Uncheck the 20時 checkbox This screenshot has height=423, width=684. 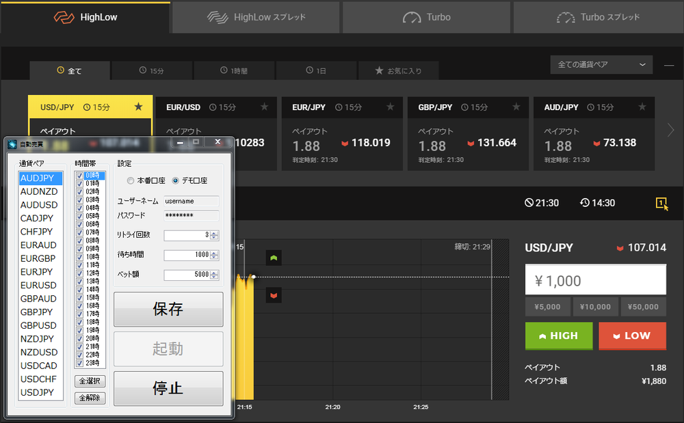pyautogui.click(x=80, y=338)
